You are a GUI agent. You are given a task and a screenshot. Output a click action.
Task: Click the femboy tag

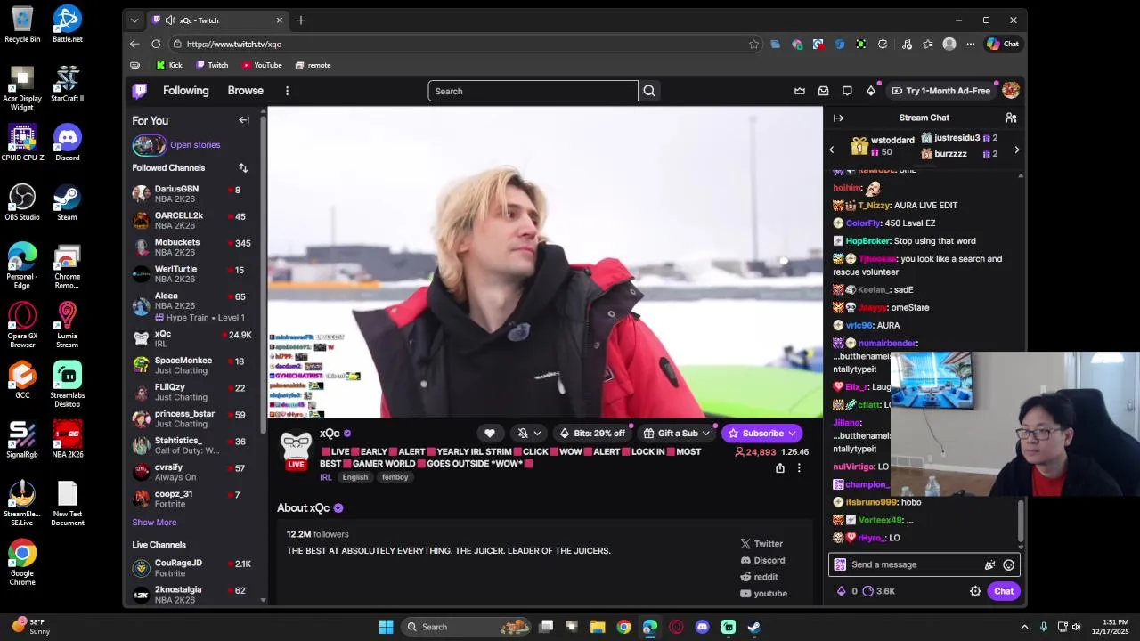pyautogui.click(x=395, y=478)
